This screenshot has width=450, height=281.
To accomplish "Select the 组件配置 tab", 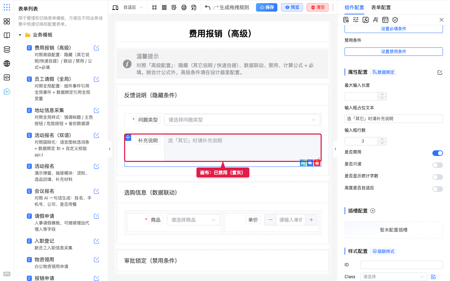I will [354, 7].
